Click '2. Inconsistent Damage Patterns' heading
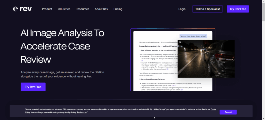The image size is (265, 120). click(x=152, y=79)
